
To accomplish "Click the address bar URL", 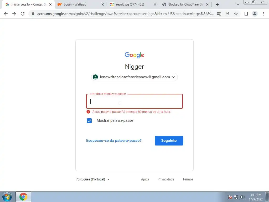I will [x=125, y=14].
